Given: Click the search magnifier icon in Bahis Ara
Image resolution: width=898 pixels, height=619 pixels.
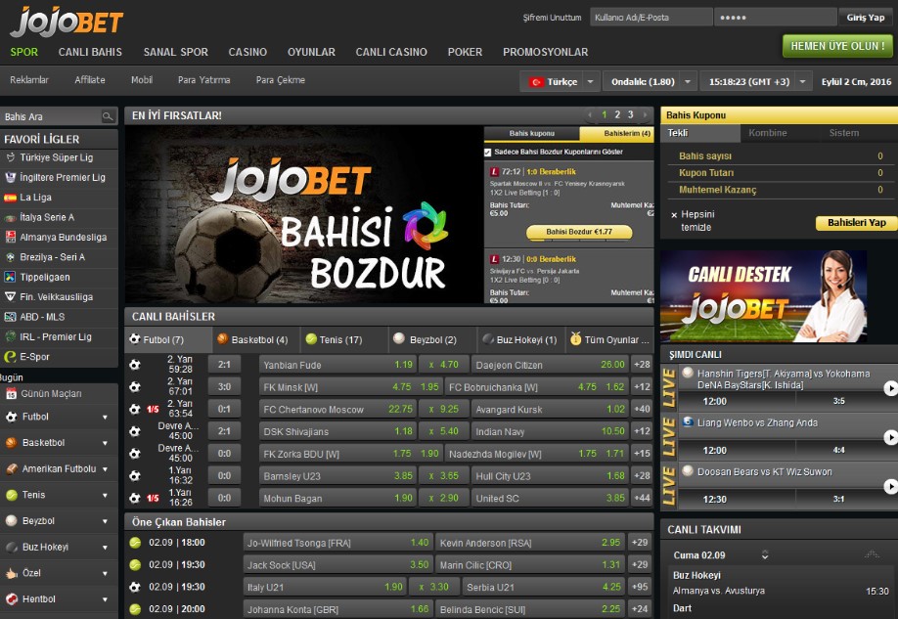Looking at the screenshot, I should pyautogui.click(x=107, y=116).
